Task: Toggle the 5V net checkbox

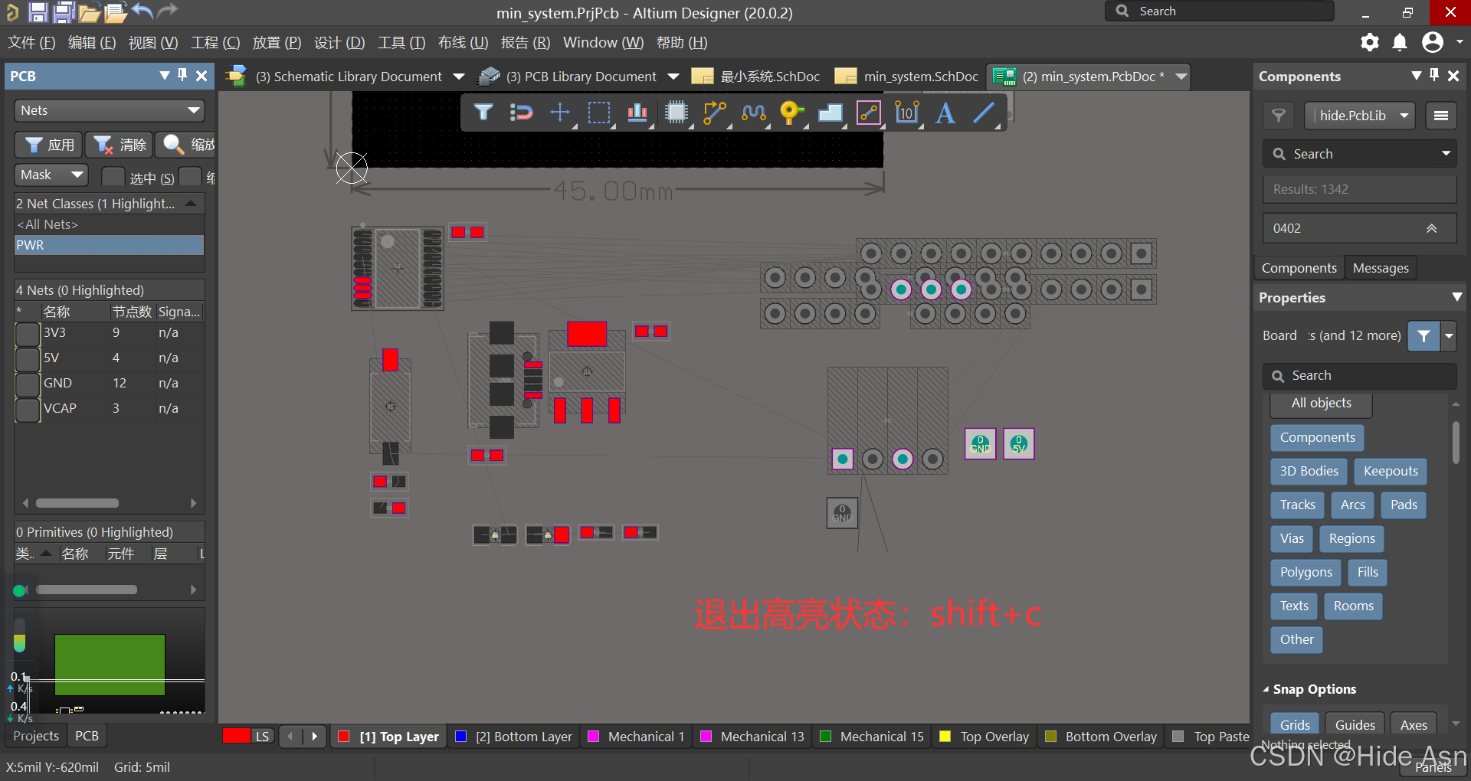Action: (x=28, y=359)
